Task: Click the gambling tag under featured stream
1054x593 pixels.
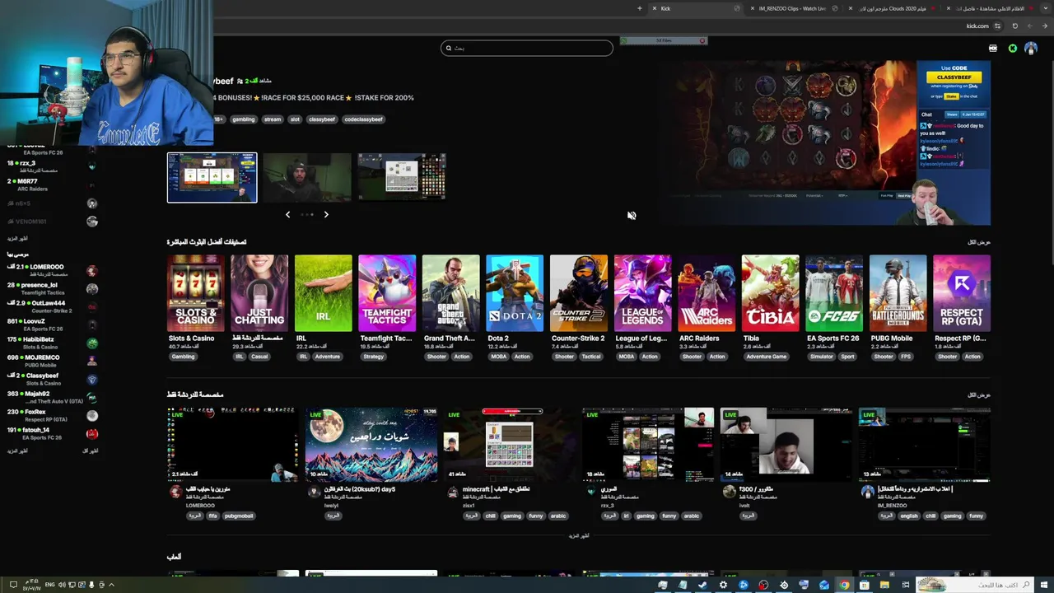Action: tap(243, 119)
